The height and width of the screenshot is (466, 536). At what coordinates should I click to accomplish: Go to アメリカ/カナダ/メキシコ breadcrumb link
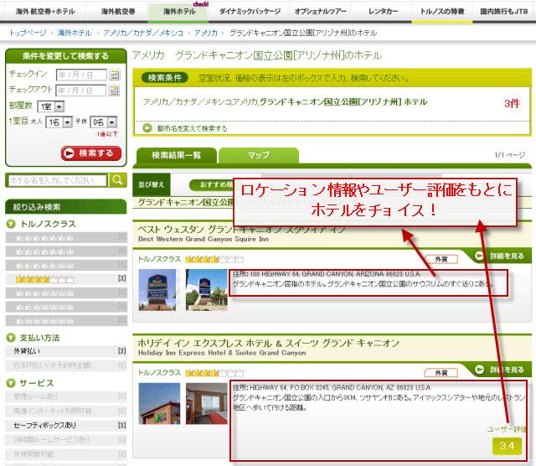tap(143, 33)
